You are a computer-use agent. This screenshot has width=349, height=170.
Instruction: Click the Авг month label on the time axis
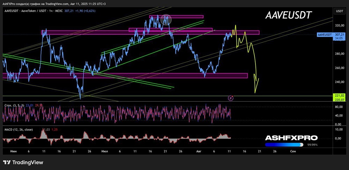point(199,151)
